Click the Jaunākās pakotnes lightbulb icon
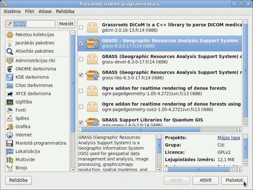The height and width of the screenshot is (190, 253). 10,43
